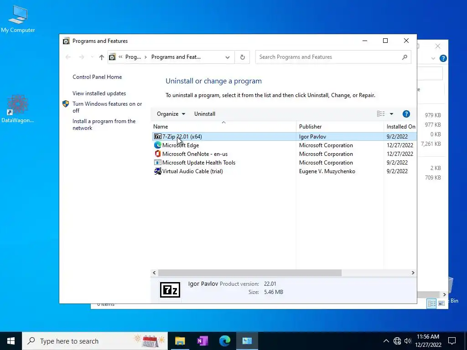Open Control Panel Home link
467x350 pixels.
pos(97,77)
